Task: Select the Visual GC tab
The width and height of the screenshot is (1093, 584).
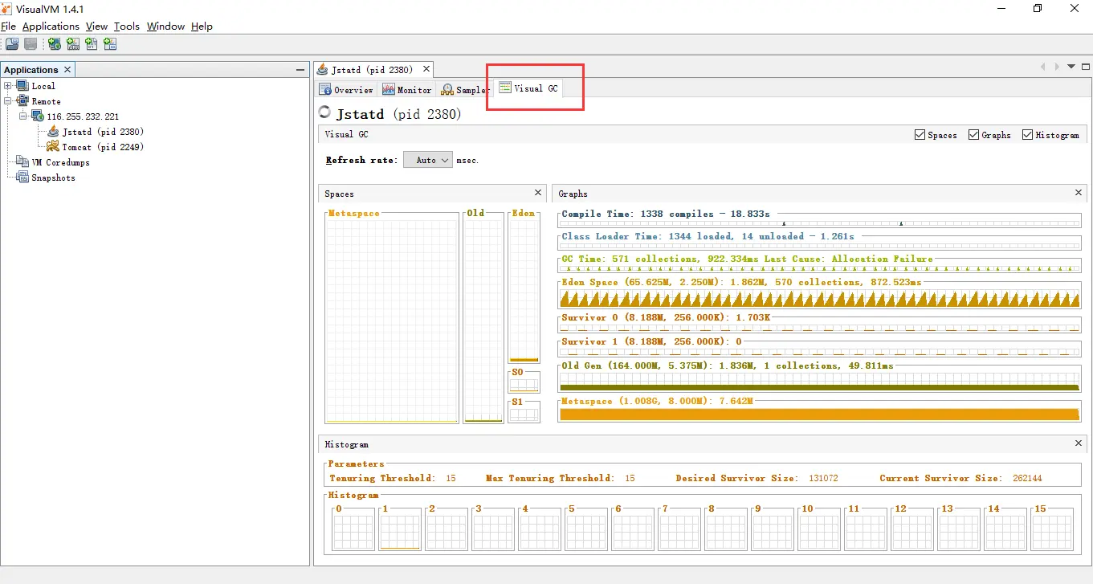Action: tap(528, 88)
